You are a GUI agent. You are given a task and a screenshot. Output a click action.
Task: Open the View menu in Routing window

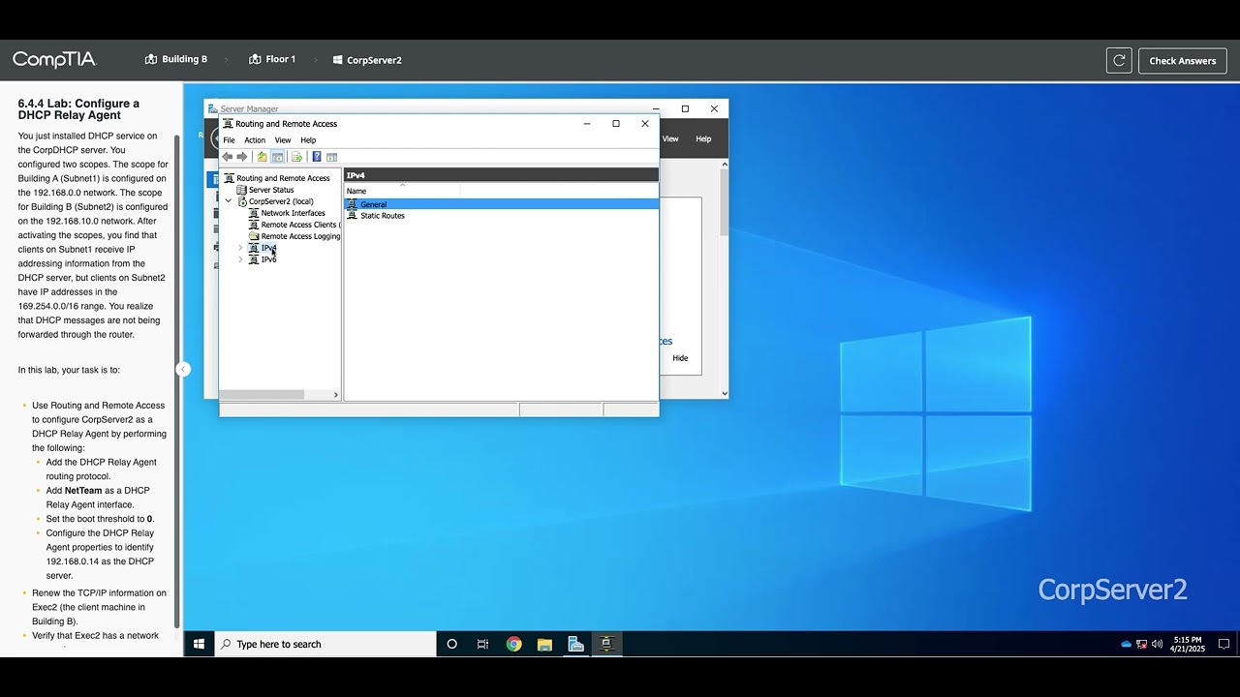283,140
